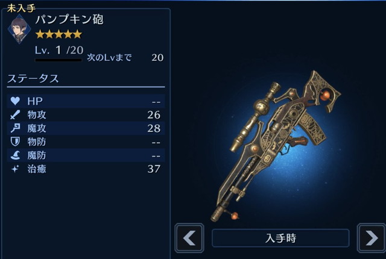
Task: Click the five gold star rating
Action: (59, 34)
